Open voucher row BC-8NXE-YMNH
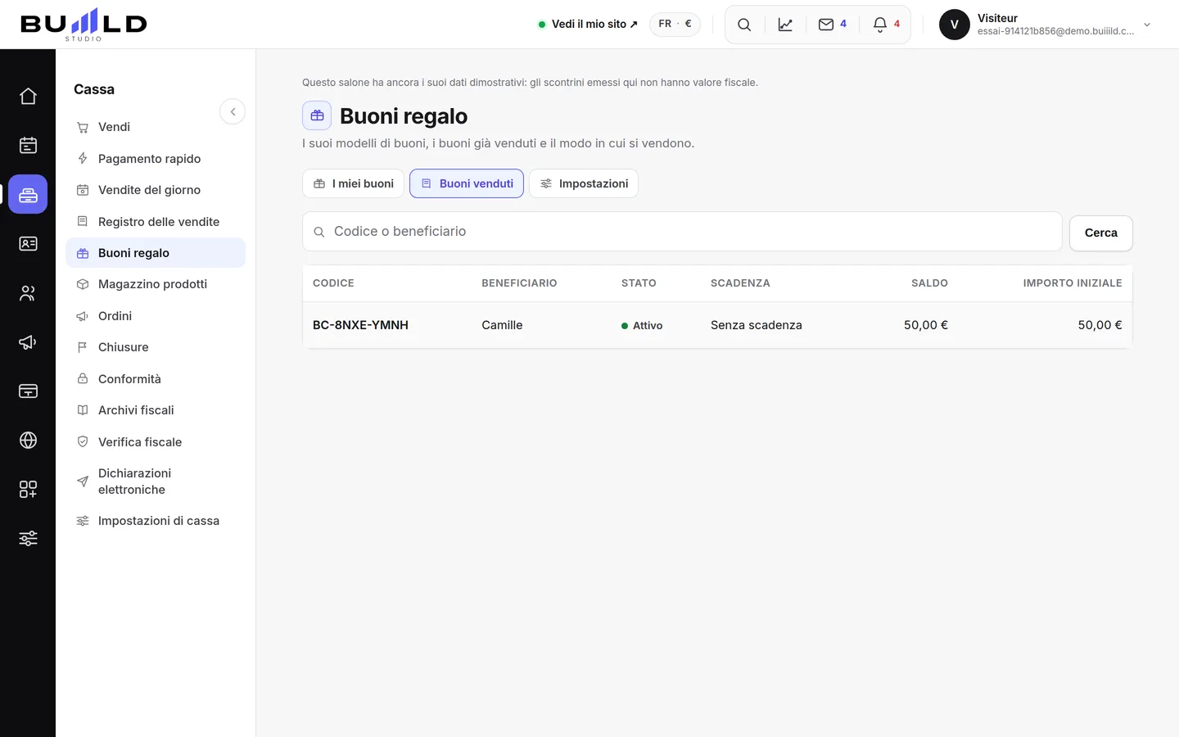 point(717,325)
